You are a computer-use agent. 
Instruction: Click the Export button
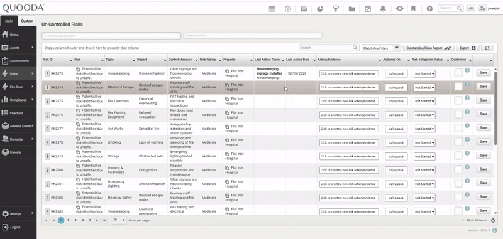click(x=468, y=48)
